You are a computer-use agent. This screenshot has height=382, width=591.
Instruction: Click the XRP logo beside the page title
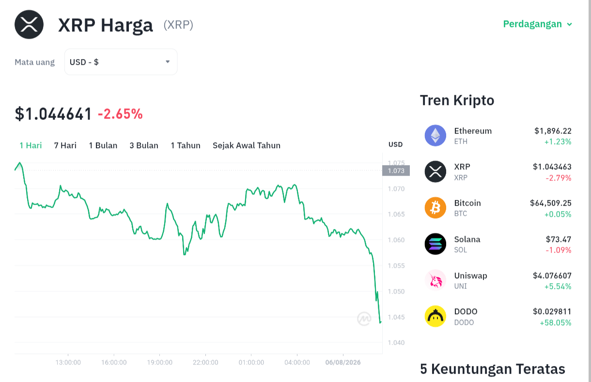29,24
